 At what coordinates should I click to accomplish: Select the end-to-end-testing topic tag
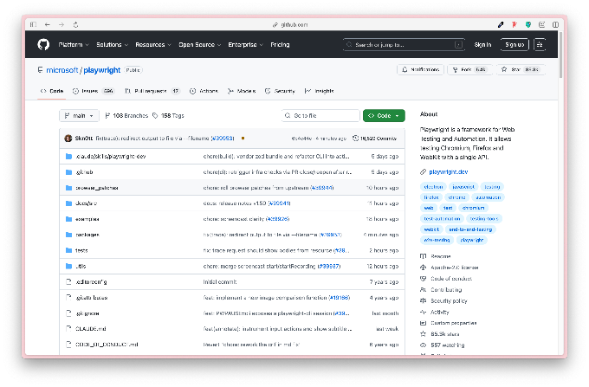click(470, 229)
